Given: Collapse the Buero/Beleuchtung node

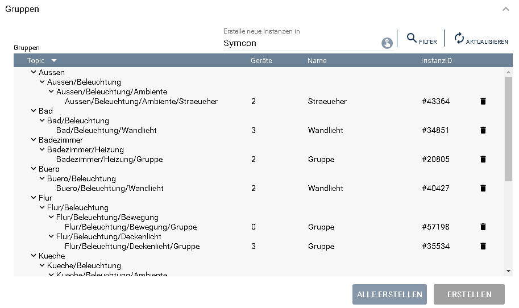Looking at the screenshot, I should 42,178.
